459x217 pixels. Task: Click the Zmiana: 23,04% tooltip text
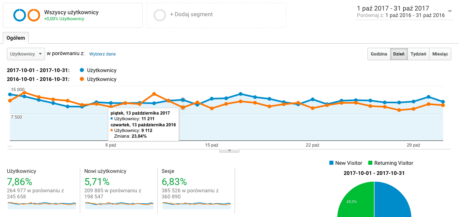click(130, 136)
